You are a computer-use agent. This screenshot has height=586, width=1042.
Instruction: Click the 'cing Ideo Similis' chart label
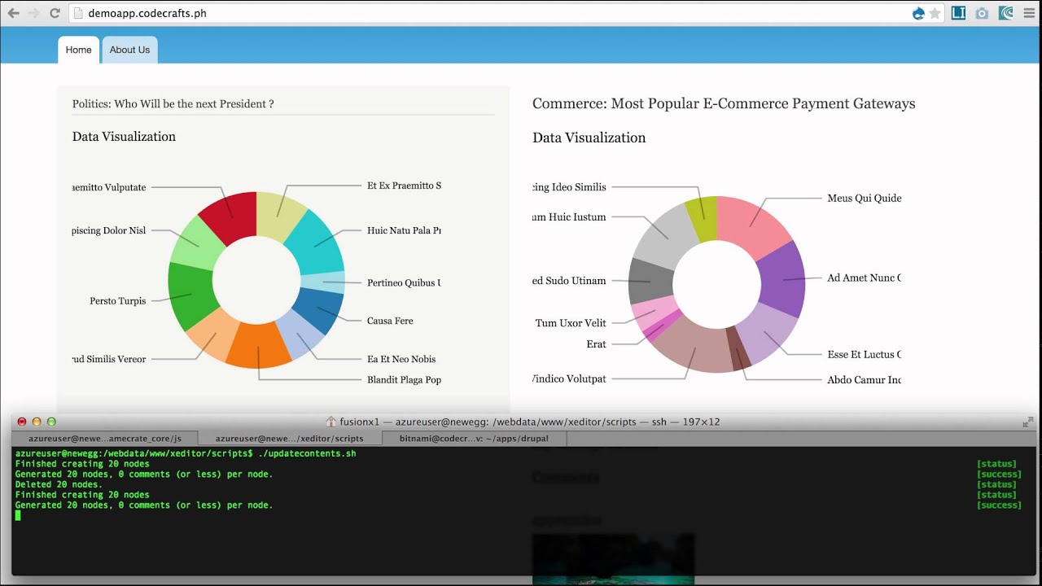569,187
